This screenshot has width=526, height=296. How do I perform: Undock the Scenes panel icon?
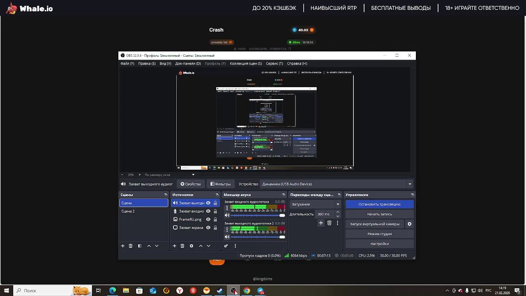point(166,195)
